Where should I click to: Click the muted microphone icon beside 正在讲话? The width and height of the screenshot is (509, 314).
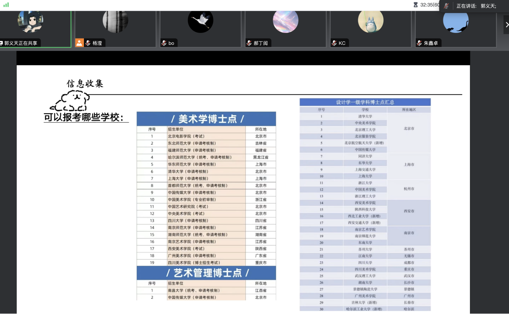tap(447, 6)
